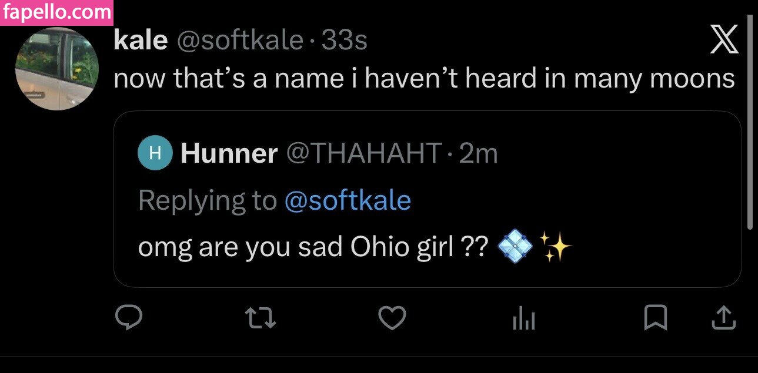This screenshot has height=373, width=758.
Task: Click the vertical scrollbar on the right
Action: pos(750,123)
